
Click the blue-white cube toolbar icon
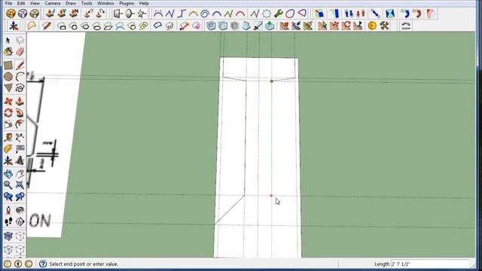[x=23, y=14]
